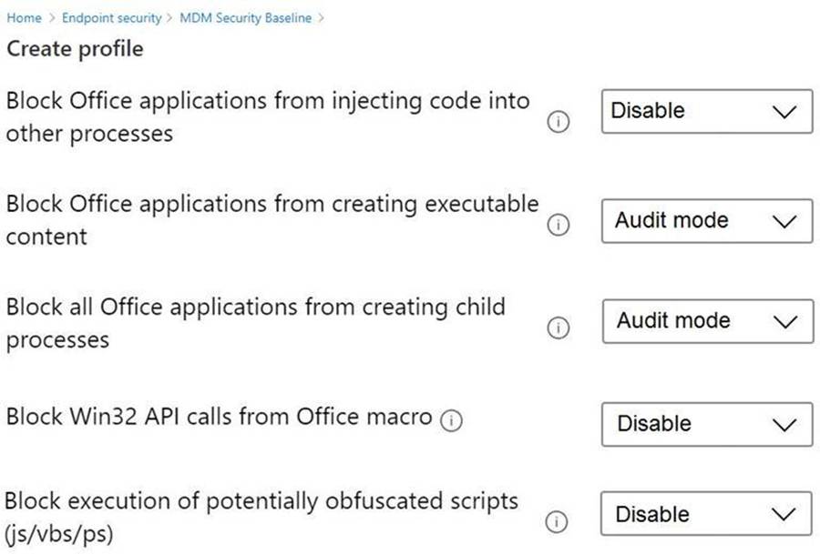Open Disable dropdown for Win32 API calls
The image size is (820, 554).
(x=706, y=424)
